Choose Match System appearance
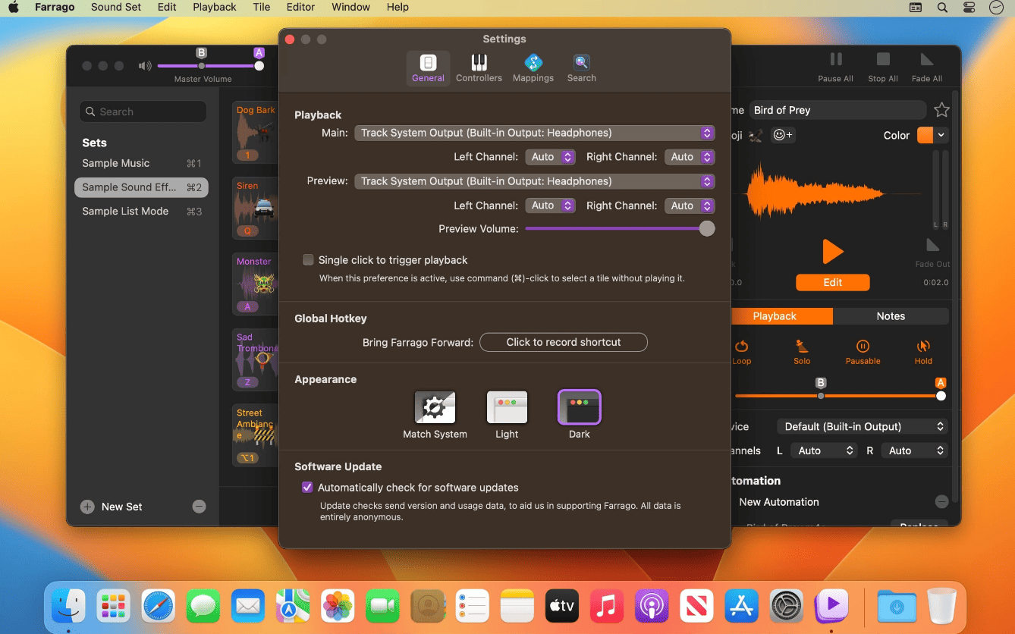This screenshot has height=634, width=1015. click(435, 415)
